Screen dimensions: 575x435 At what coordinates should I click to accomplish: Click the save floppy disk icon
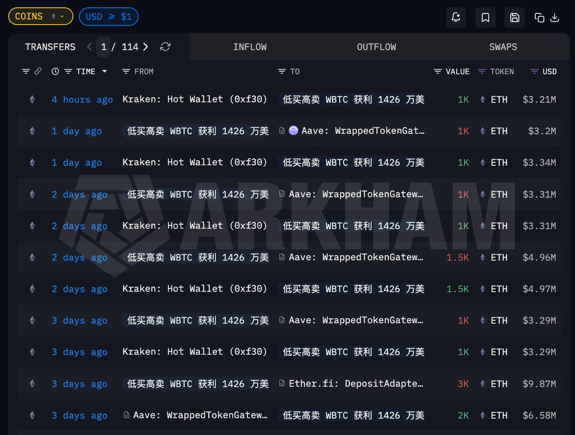[515, 17]
